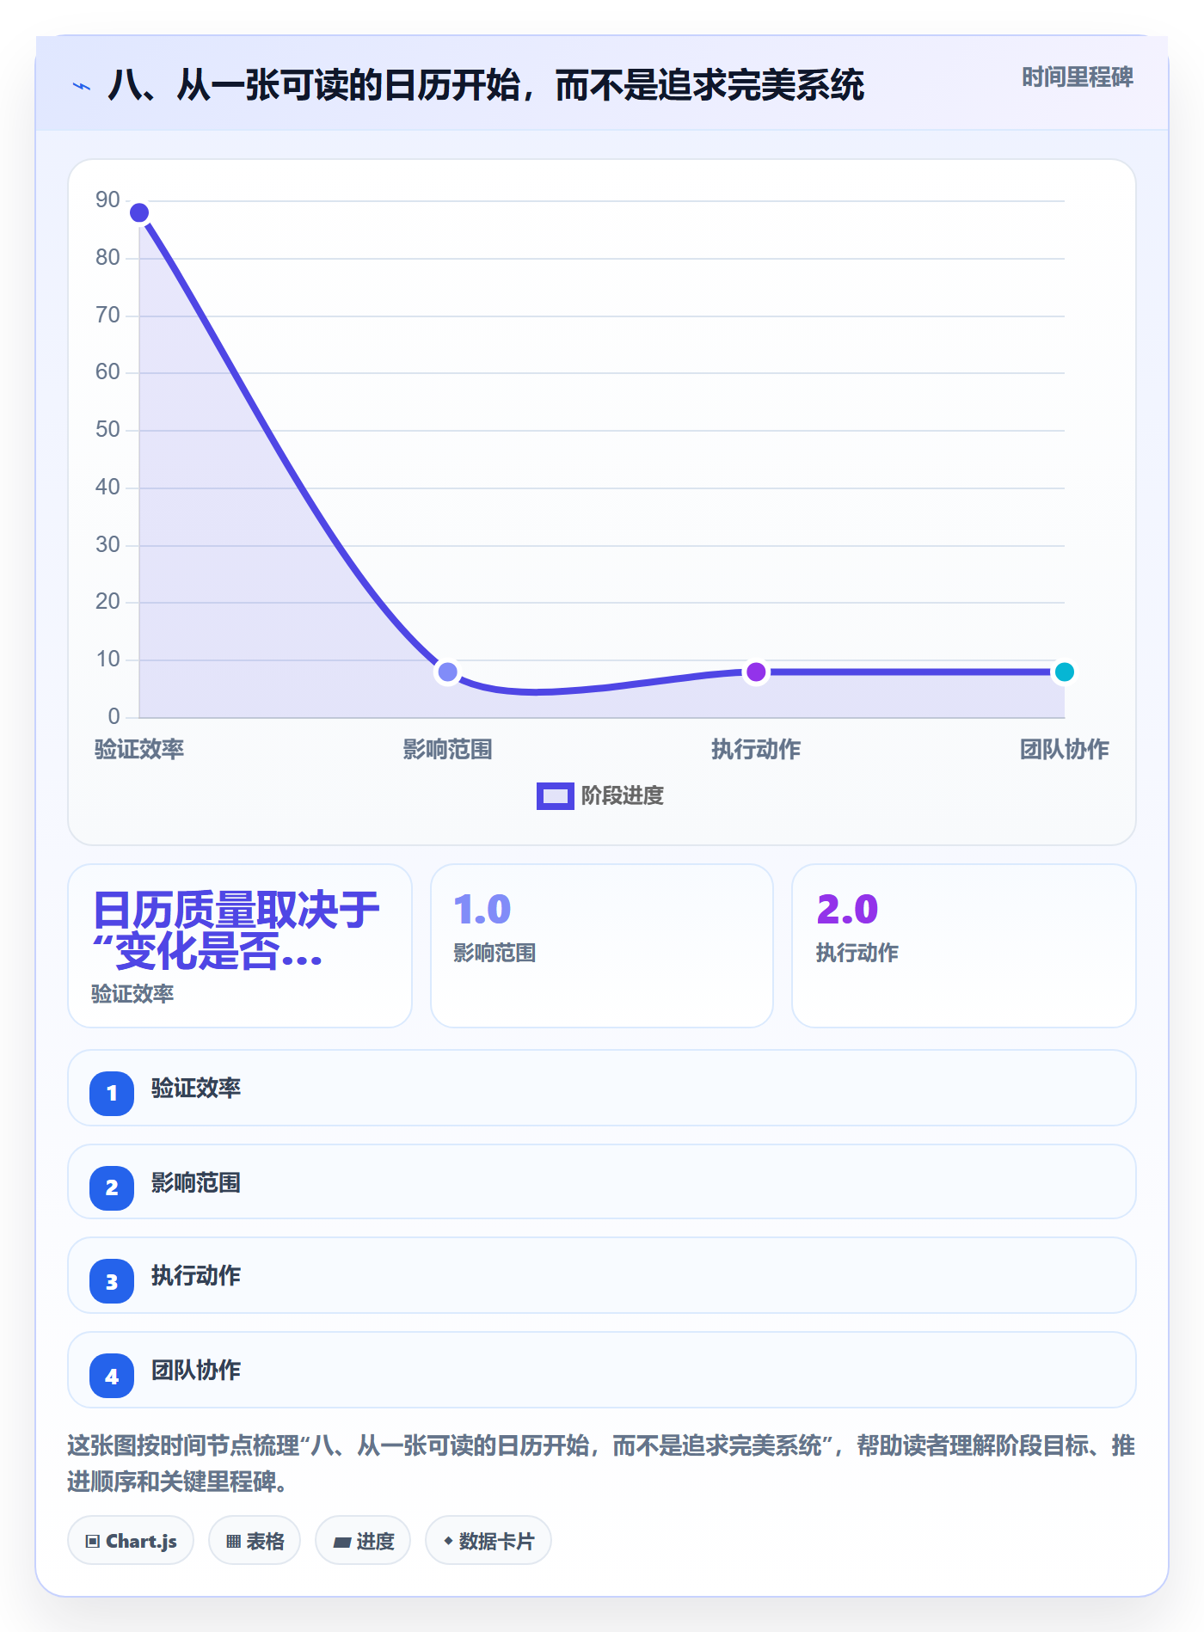The height and width of the screenshot is (1632, 1204).
Task: Select the 执行动作 list row text
Action: (196, 1276)
